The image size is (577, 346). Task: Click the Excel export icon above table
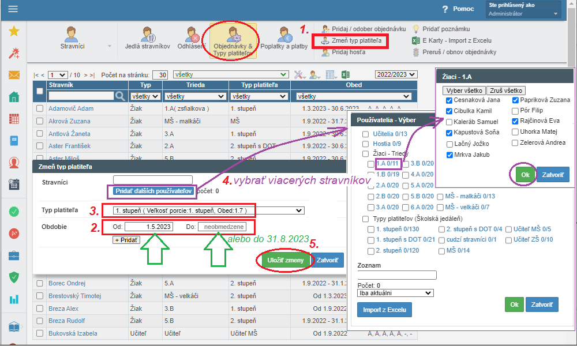(345, 75)
